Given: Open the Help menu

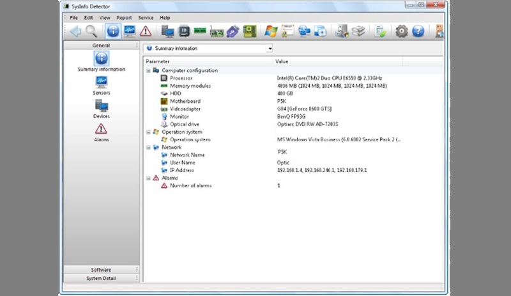Looking at the screenshot, I should click(165, 18).
